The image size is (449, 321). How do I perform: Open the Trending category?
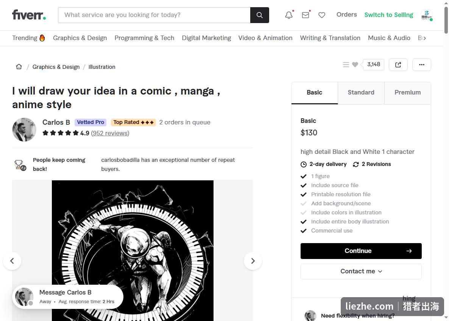coord(29,38)
